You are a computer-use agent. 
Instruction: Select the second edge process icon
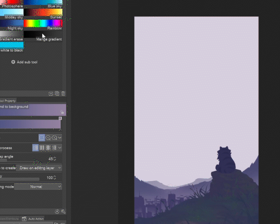click(x=42, y=148)
